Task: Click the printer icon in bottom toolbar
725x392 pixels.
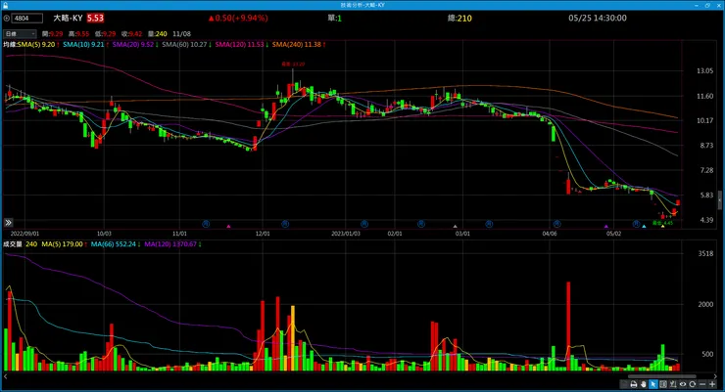Action: click(634, 384)
